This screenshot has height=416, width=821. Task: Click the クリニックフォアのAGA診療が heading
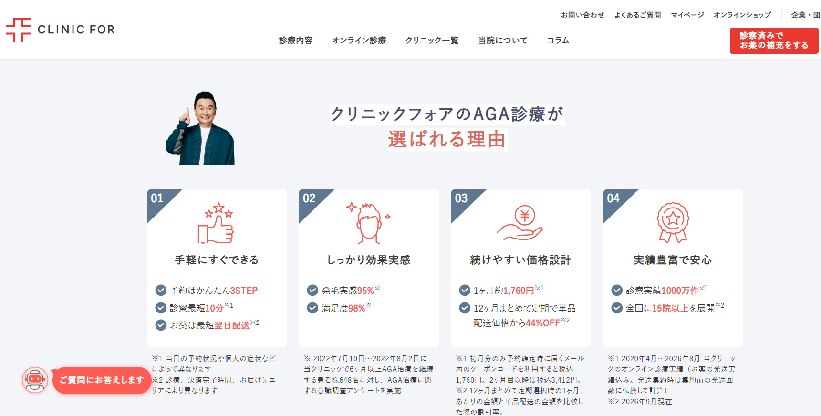point(447,114)
